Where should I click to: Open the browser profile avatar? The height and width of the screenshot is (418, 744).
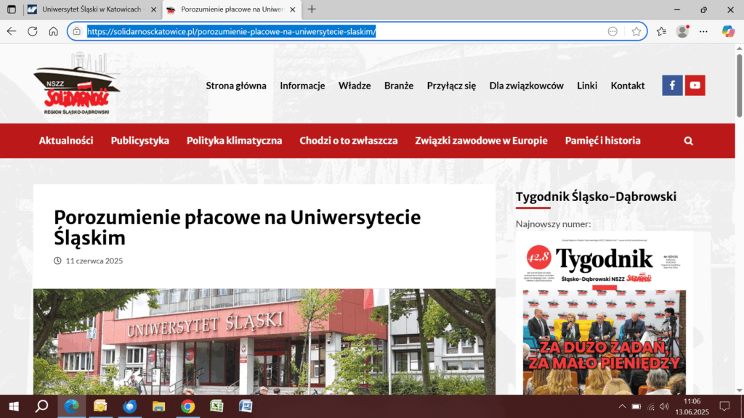pos(682,31)
